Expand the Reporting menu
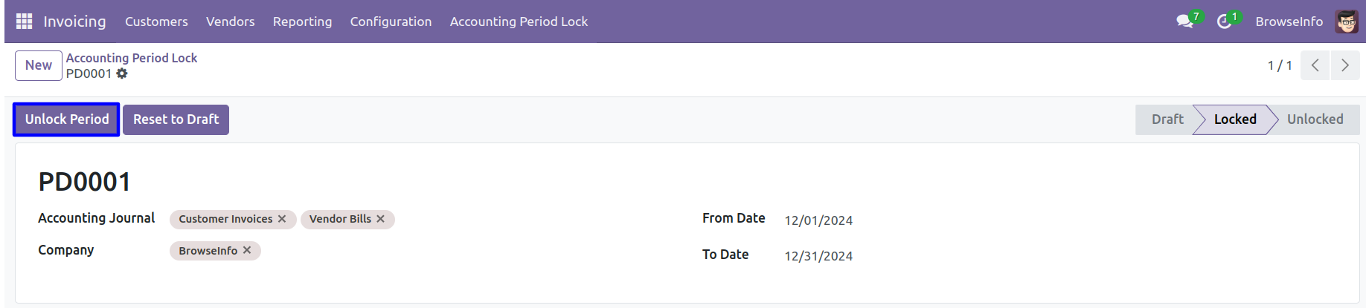1366x308 pixels. point(302,22)
